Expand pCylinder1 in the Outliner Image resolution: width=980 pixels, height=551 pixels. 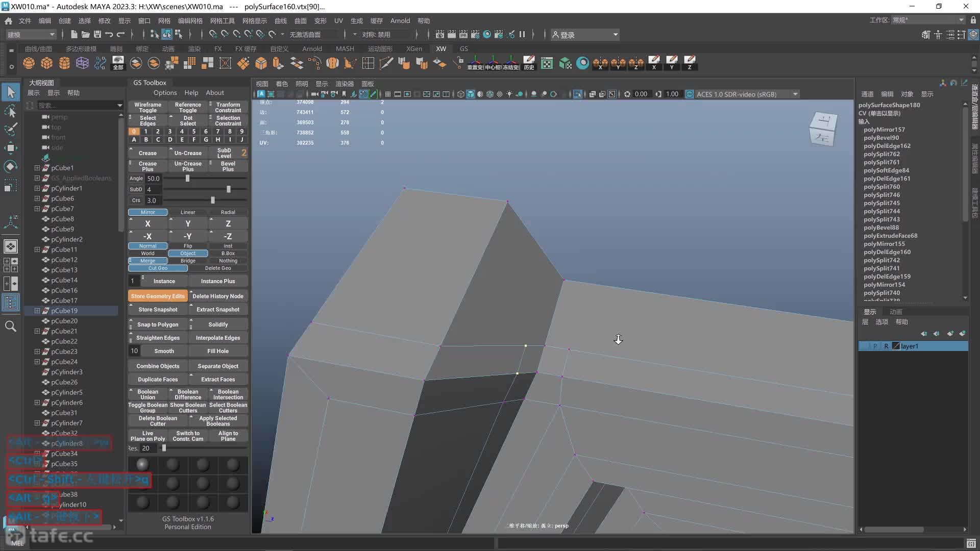point(37,188)
